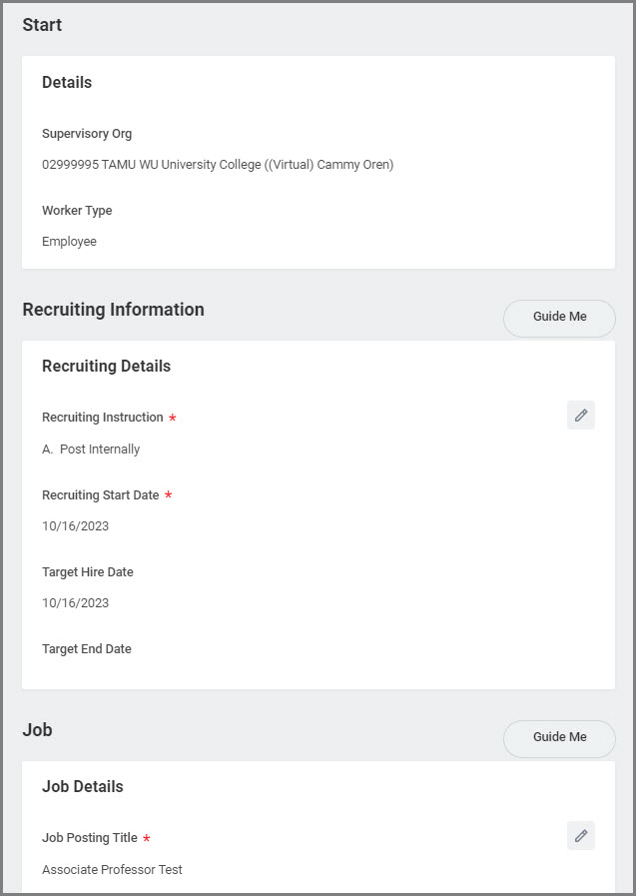
Task: Click the date under Recruiting Start Date
Action: coord(75,526)
